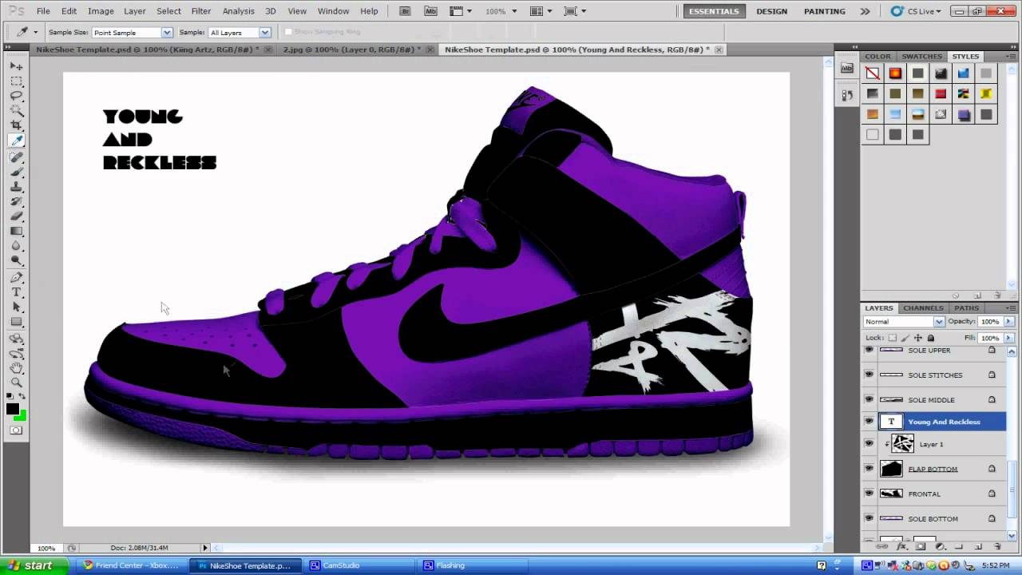Hide the SOLE STITCHES layer
This screenshot has width=1022, height=575.
click(869, 375)
